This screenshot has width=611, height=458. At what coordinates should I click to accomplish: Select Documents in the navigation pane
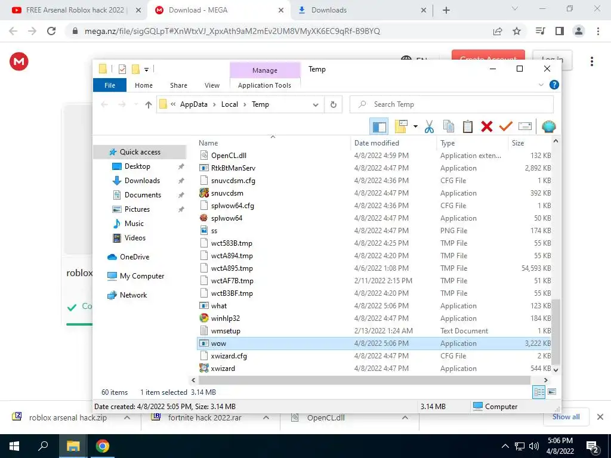click(143, 195)
